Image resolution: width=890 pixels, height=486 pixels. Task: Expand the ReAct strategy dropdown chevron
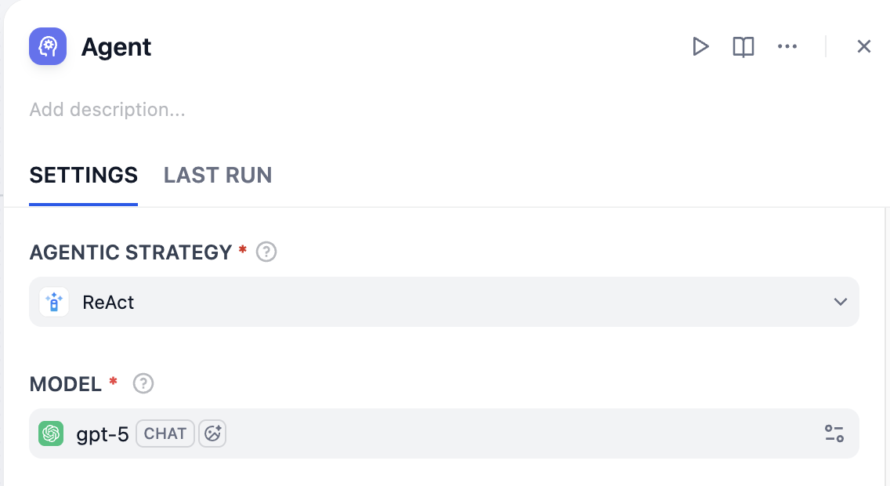coord(841,302)
